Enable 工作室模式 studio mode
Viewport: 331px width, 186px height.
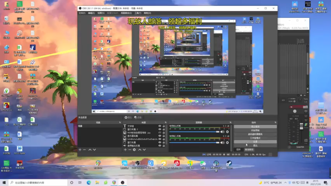click(255, 138)
